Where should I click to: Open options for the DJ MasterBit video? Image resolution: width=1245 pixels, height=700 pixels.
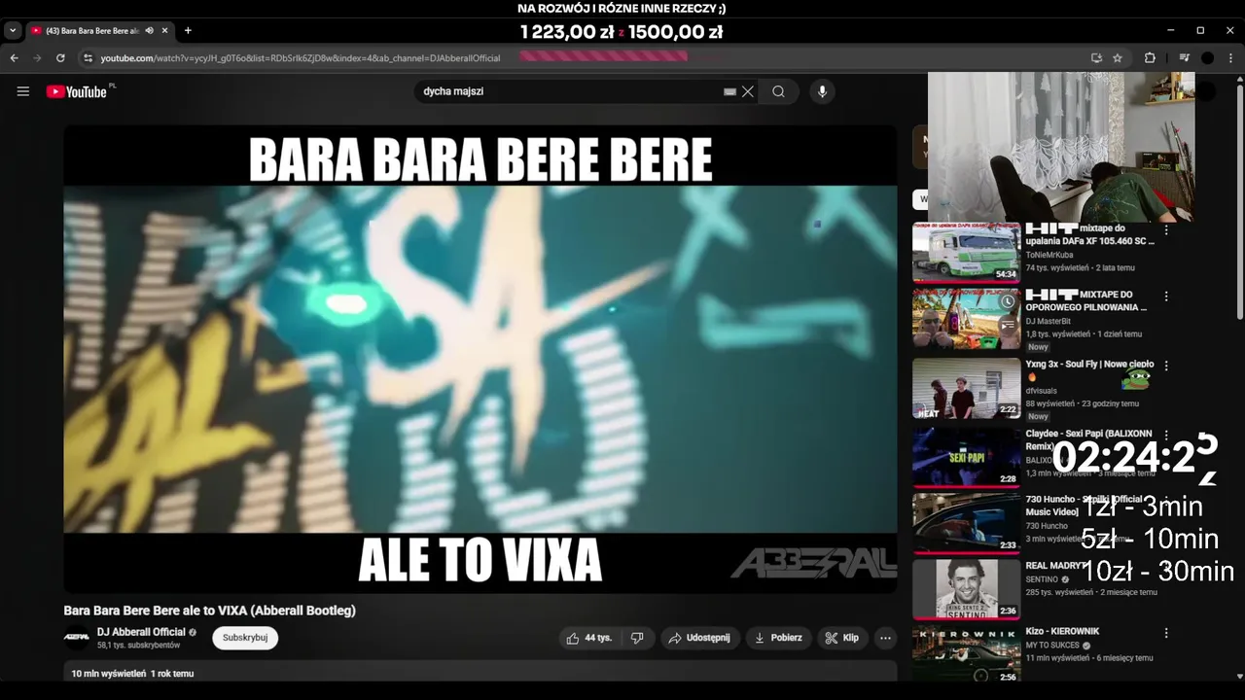(1166, 297)
